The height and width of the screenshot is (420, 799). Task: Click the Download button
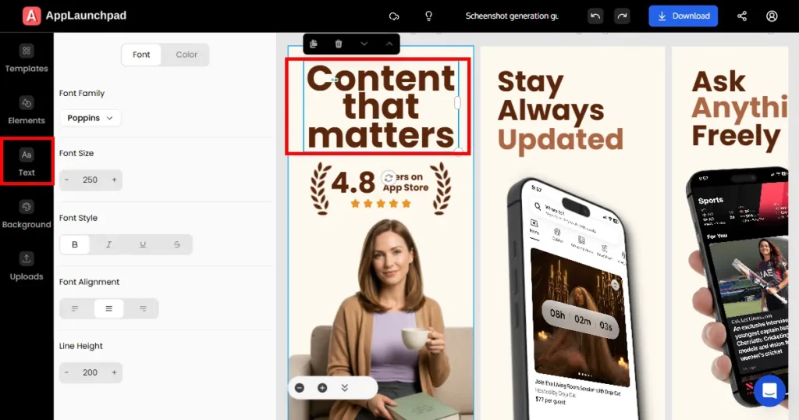(x=683, y=16)
